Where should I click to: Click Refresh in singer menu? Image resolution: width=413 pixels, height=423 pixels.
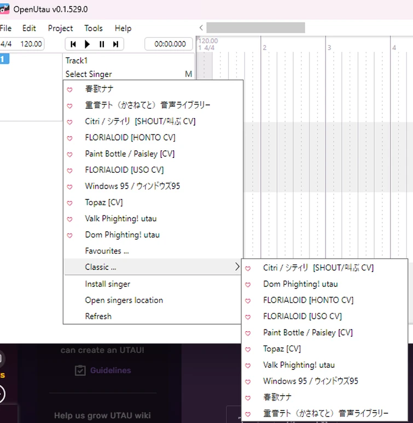[x=98, y=316]
